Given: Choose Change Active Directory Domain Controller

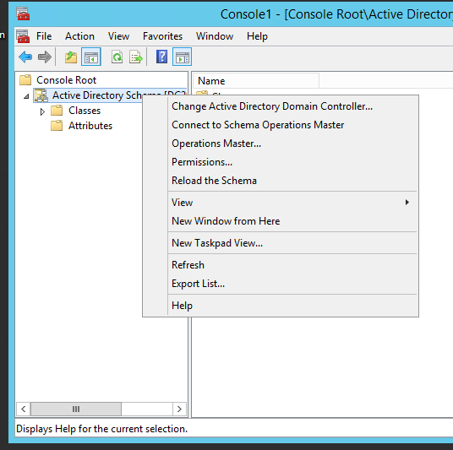Looking at the screenshot, I should click(x=281, y=106).
